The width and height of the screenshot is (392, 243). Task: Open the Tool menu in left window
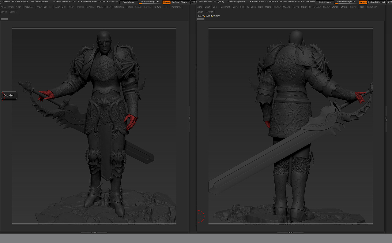[x=165, y=7]
